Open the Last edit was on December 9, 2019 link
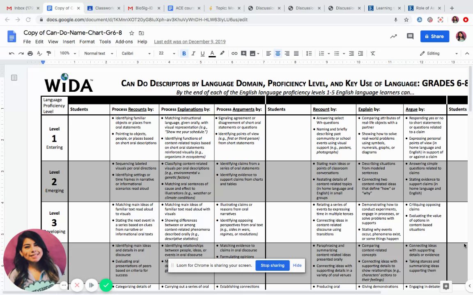This screenshot has width=473, height=295. point(190,41)
